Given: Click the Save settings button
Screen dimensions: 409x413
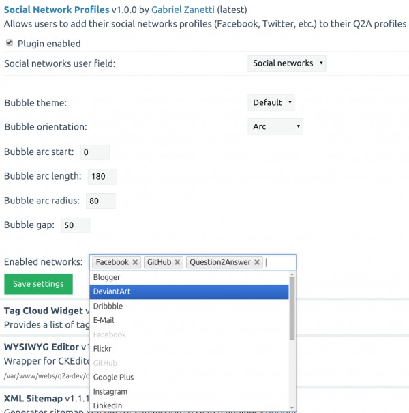Looking at the screenshot, I should (x=38, y=284).
